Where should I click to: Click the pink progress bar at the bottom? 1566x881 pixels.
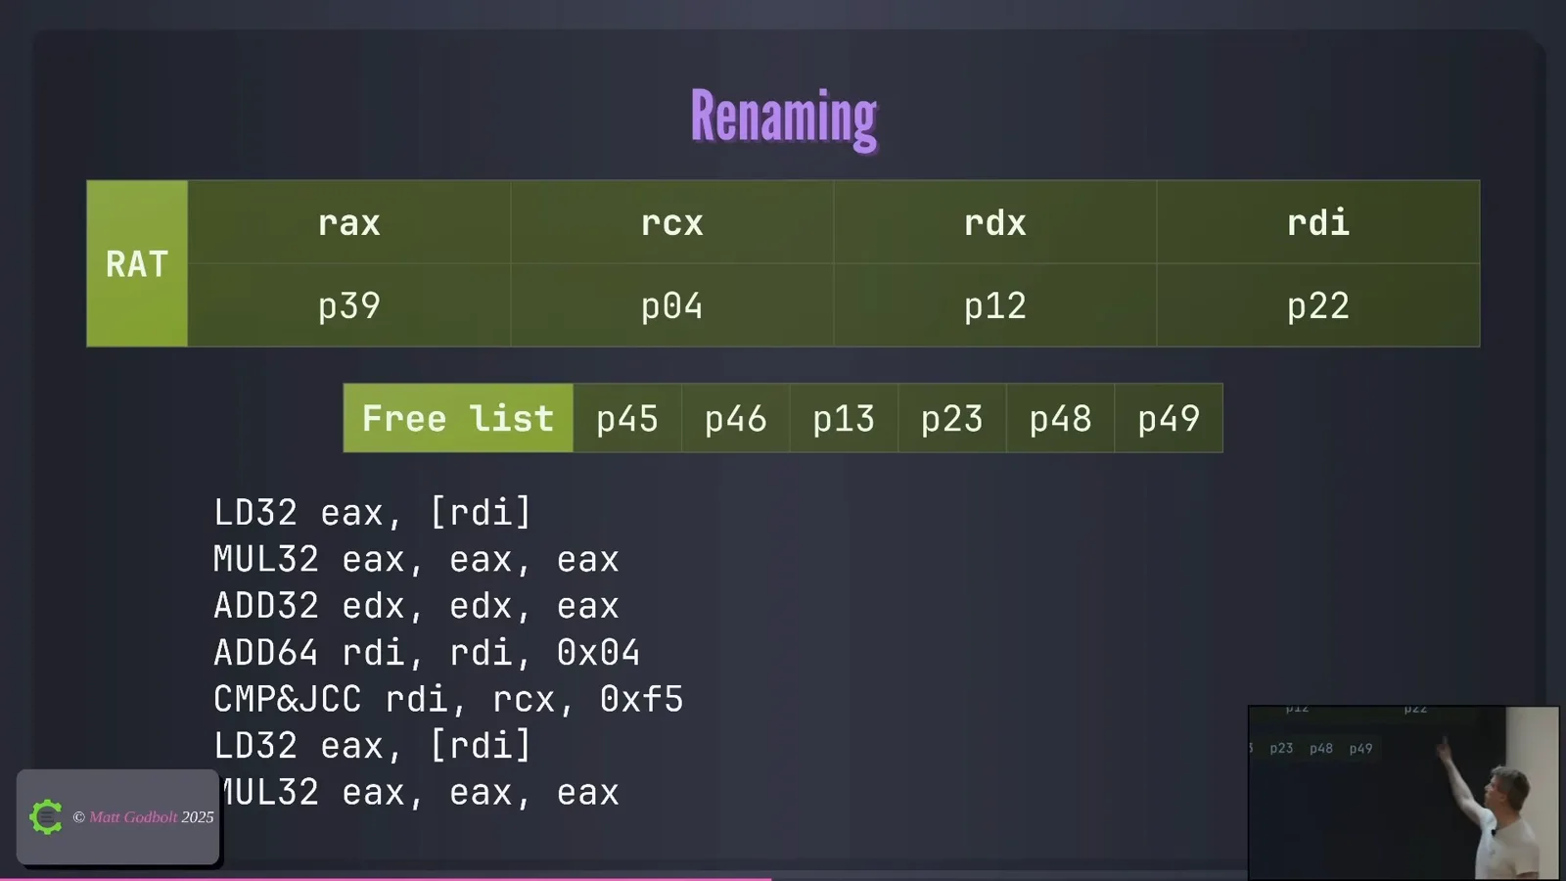pos(386,878)
